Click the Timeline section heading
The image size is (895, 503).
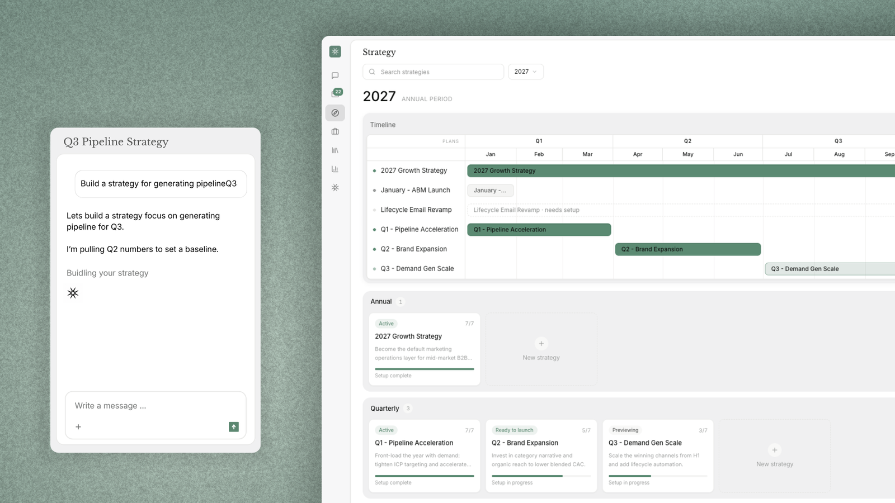tap(383, 125)
